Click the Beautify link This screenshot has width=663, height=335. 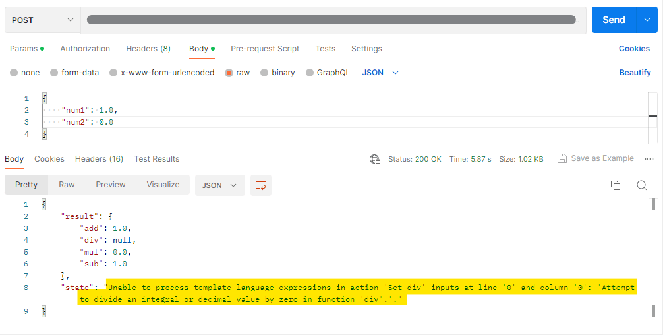[635, 73]
